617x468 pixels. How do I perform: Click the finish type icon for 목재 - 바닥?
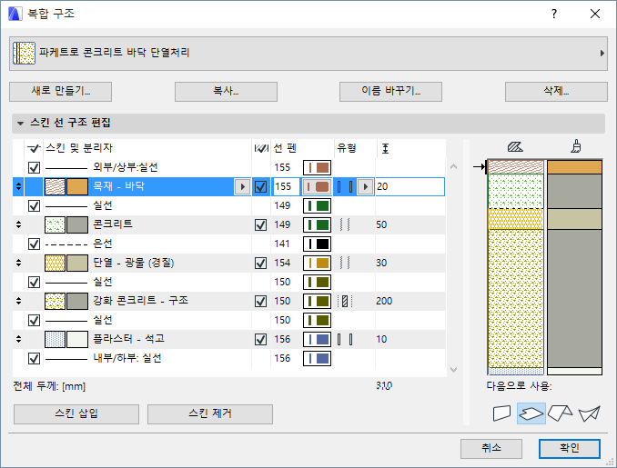click(x=345, y=186)
